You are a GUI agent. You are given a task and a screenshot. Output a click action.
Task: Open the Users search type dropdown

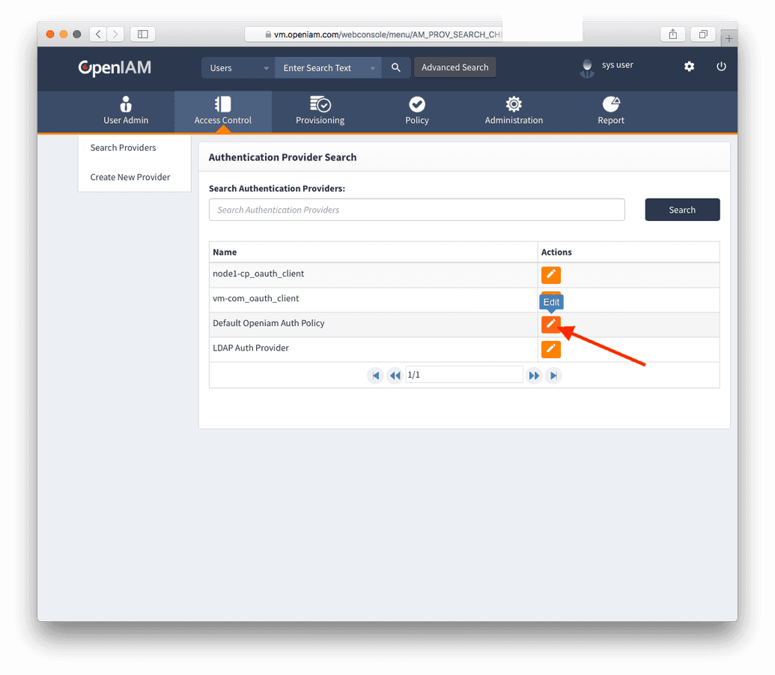pos(237,67)
